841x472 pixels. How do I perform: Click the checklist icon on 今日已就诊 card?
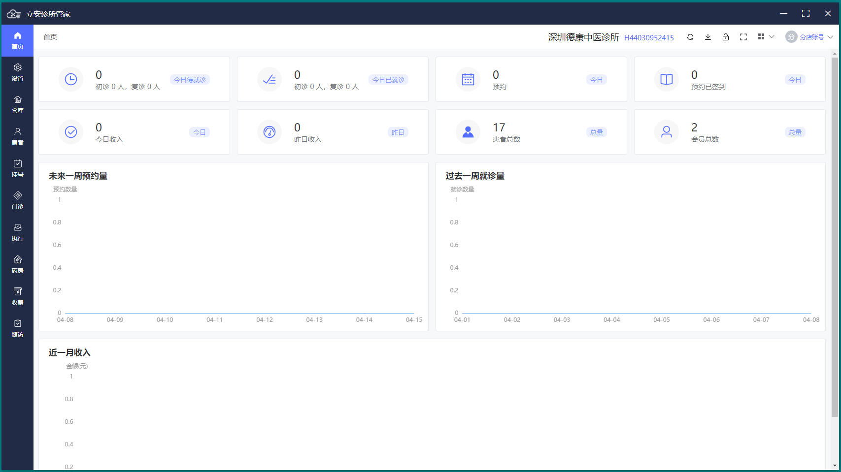(269, 79)
